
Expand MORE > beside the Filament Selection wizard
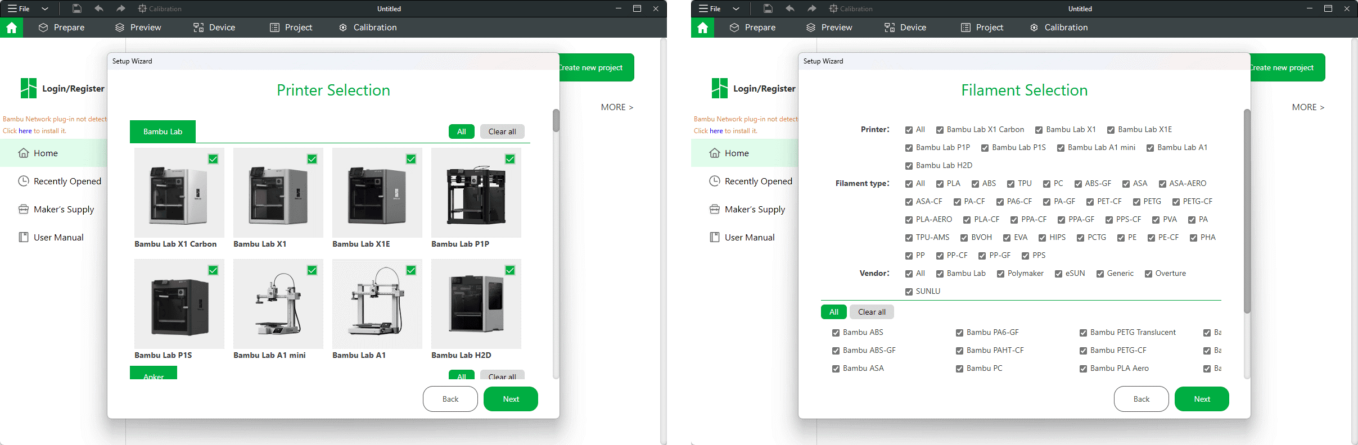click(x=1308, y=107)
